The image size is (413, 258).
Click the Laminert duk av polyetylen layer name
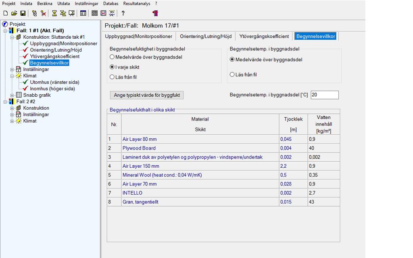(192, 157)
